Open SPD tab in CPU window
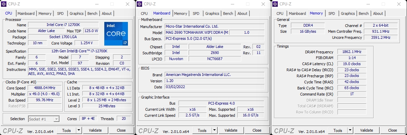 click(x=60, y=13)
